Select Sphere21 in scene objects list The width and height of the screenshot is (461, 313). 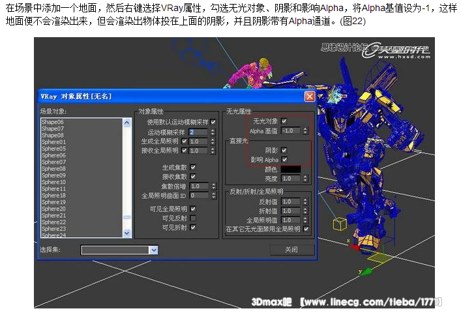click(54, 215)
